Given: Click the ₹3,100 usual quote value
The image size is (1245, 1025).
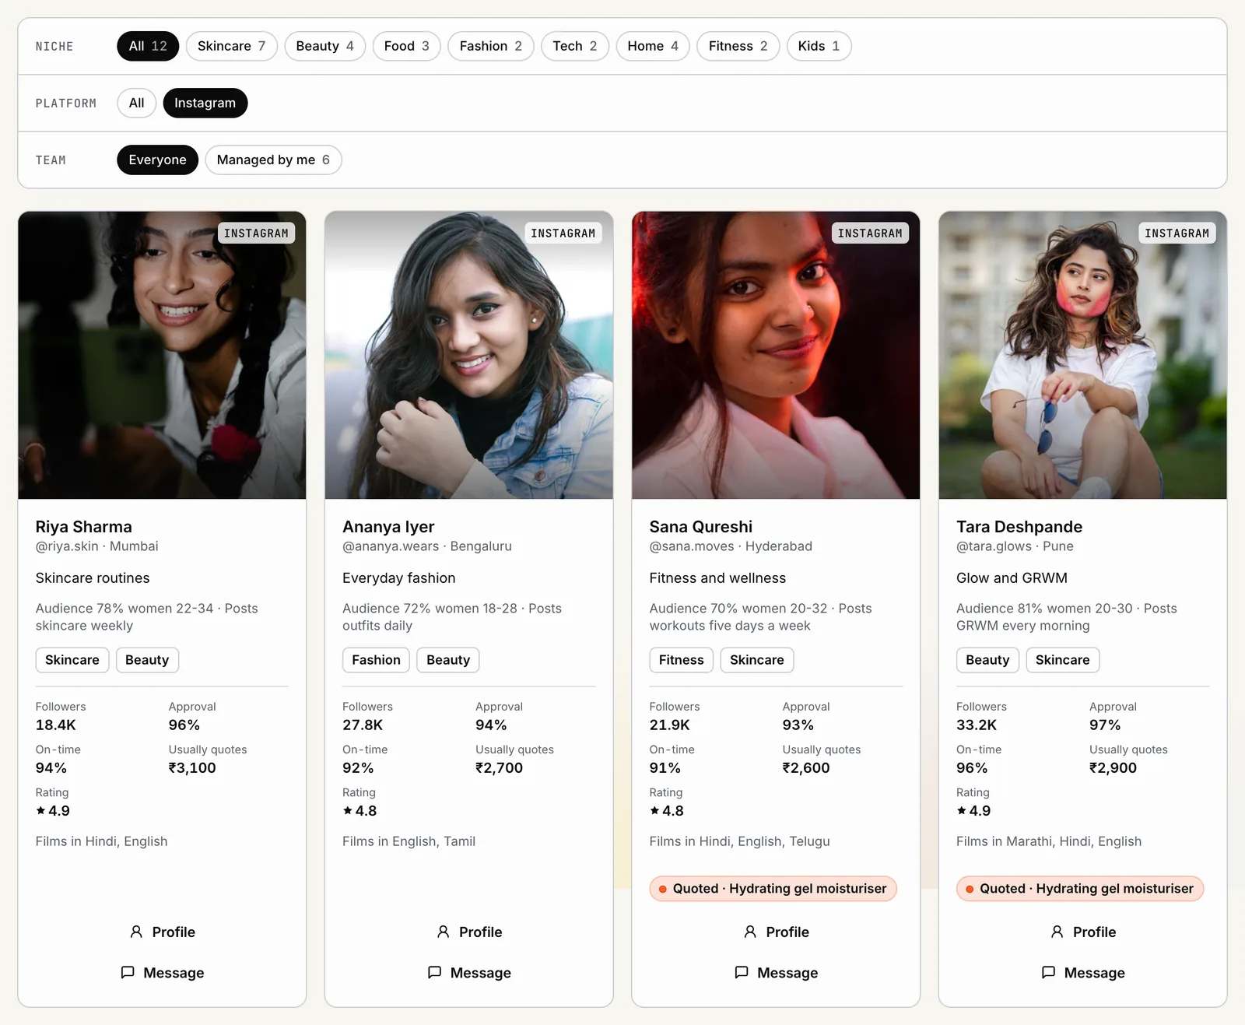Looking at the screenshot, I should [x=192, y=768].
